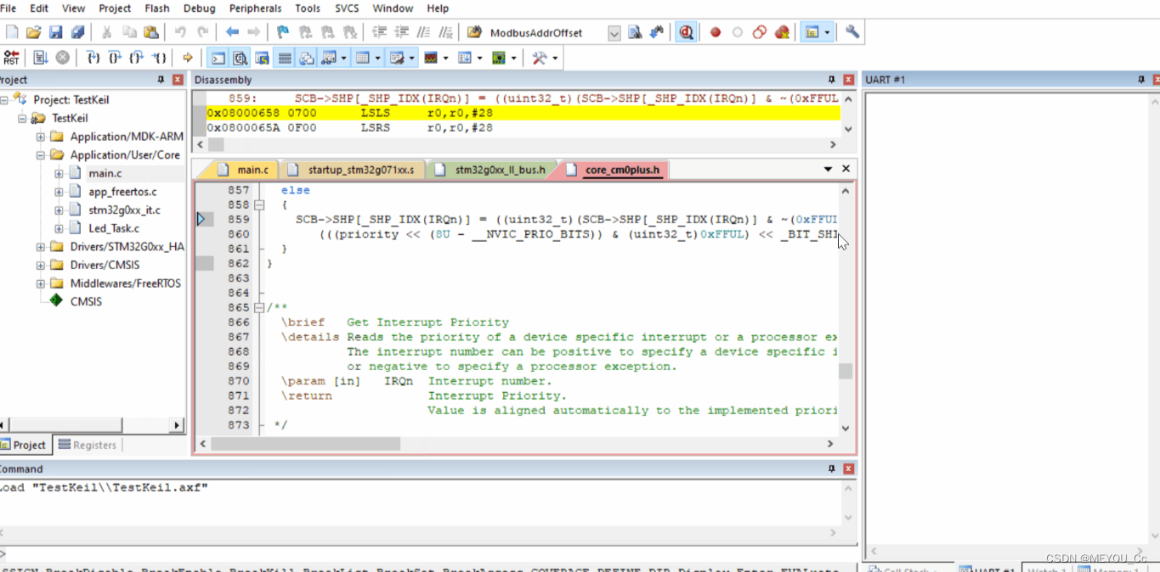Open Configuration wrench icon

point(852,32)
